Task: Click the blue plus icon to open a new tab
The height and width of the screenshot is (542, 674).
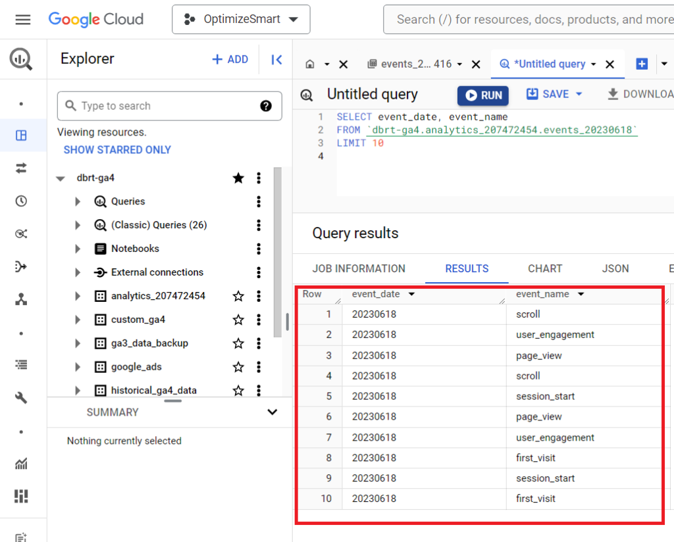Action: 641,64
